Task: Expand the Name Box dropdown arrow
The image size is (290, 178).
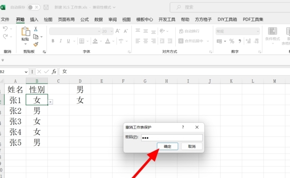Action: click(x=26, y=72)
